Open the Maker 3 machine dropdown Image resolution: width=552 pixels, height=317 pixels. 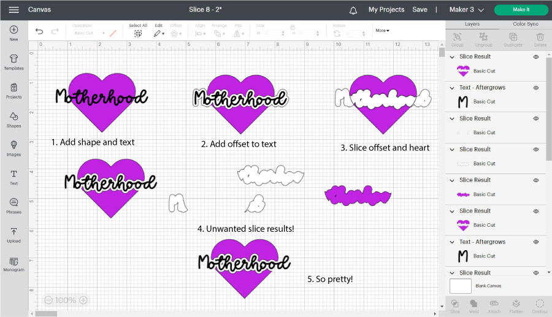pyautogui.click(x=467, y=10)
